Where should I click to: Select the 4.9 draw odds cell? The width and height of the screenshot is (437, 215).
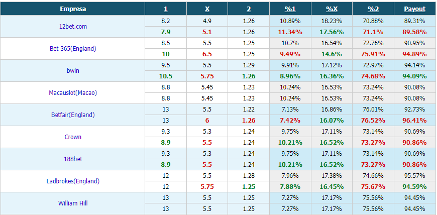(207, 21)
